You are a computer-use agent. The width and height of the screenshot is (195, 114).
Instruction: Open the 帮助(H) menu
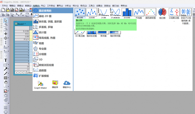pyautogui.click(x=124, y=6)
